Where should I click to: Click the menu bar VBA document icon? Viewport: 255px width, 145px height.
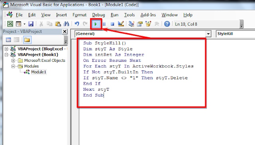(10, 15)
